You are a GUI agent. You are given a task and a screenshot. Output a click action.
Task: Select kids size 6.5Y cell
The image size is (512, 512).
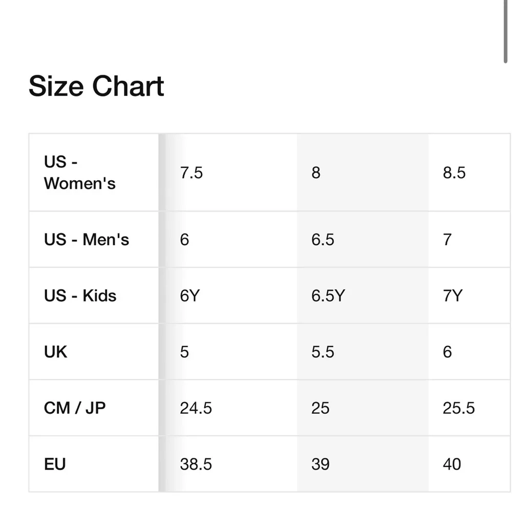328,295
